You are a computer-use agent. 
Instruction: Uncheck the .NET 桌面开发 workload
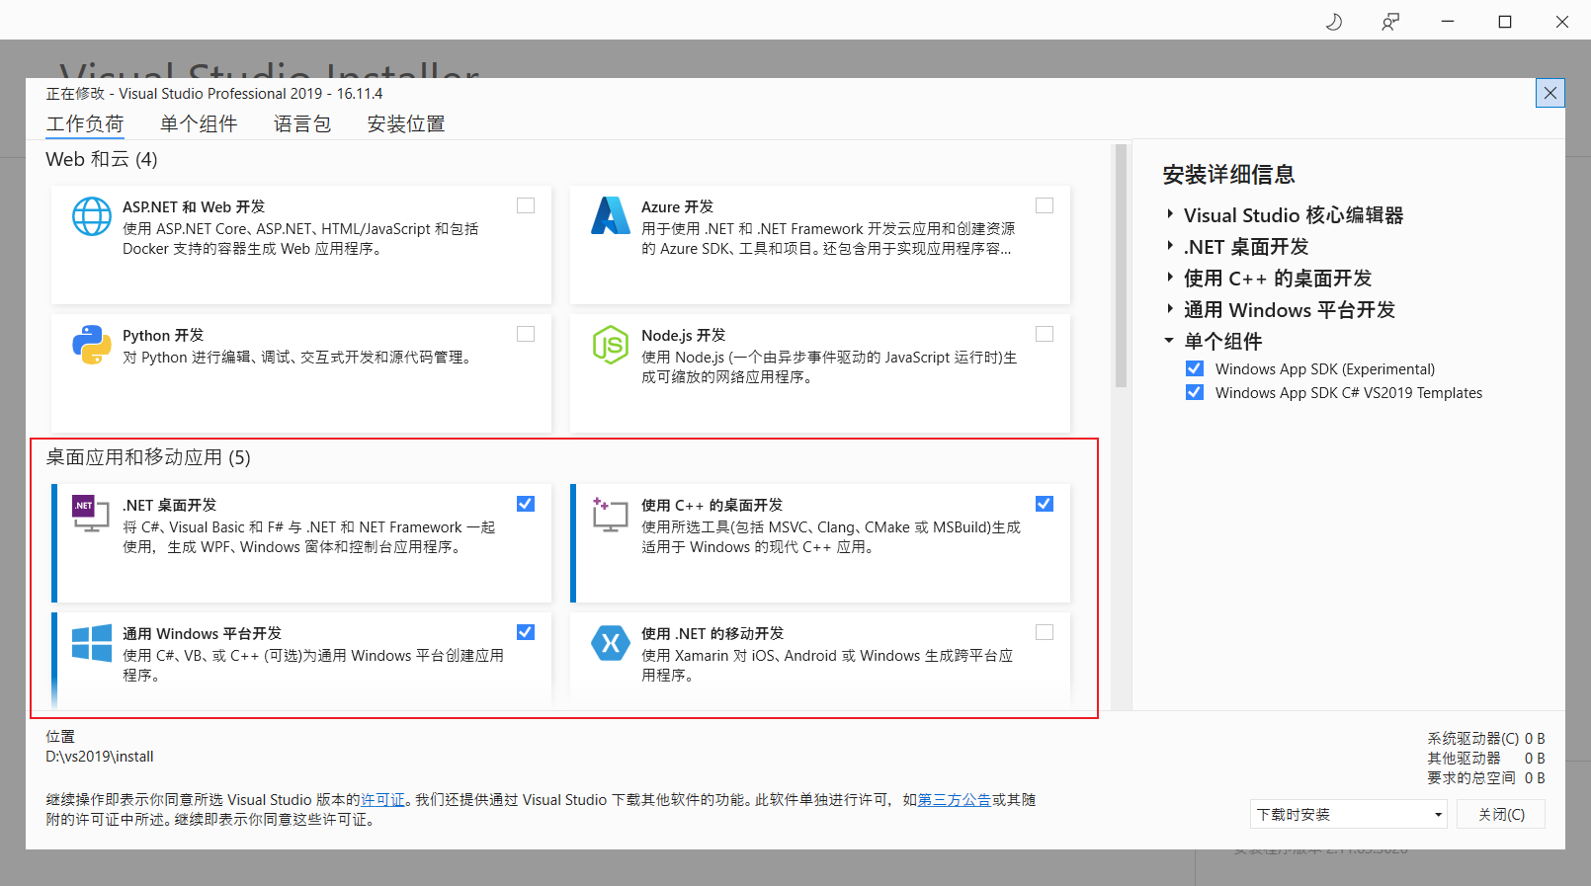(526, 504)
